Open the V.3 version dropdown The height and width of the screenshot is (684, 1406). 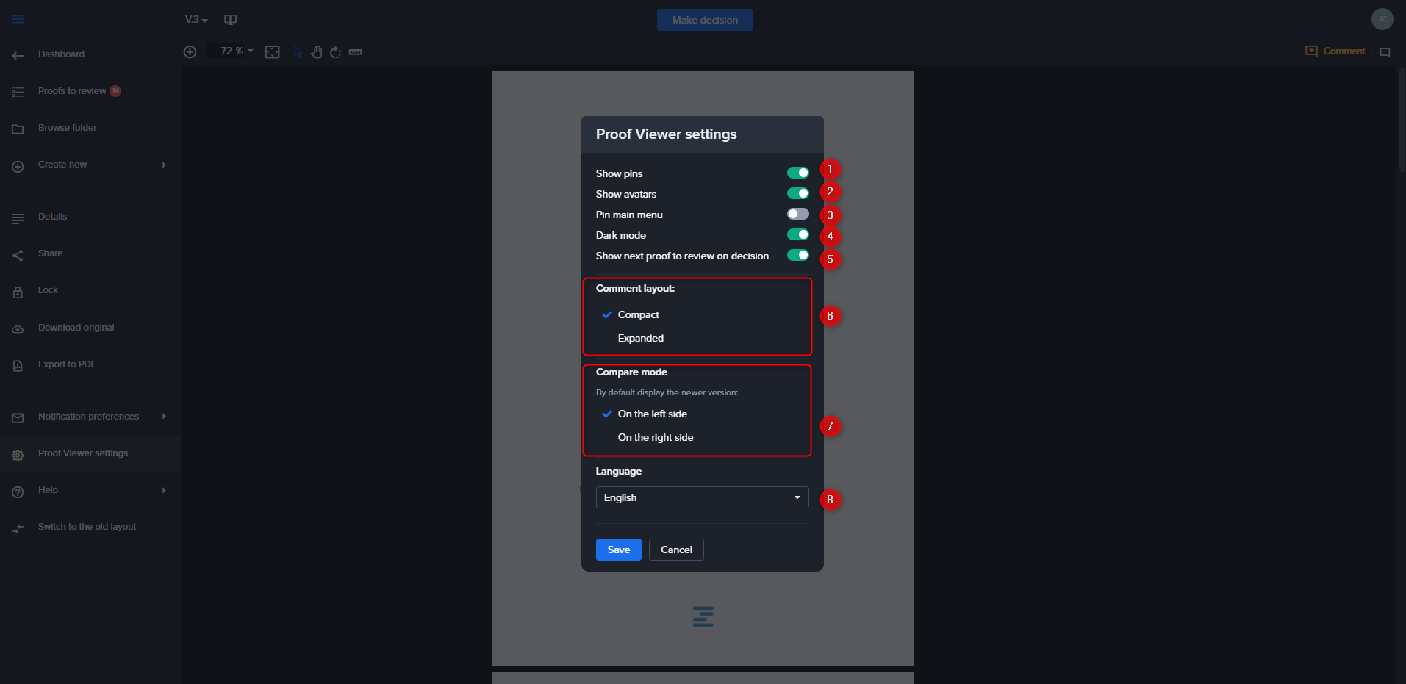coord(196,20)
